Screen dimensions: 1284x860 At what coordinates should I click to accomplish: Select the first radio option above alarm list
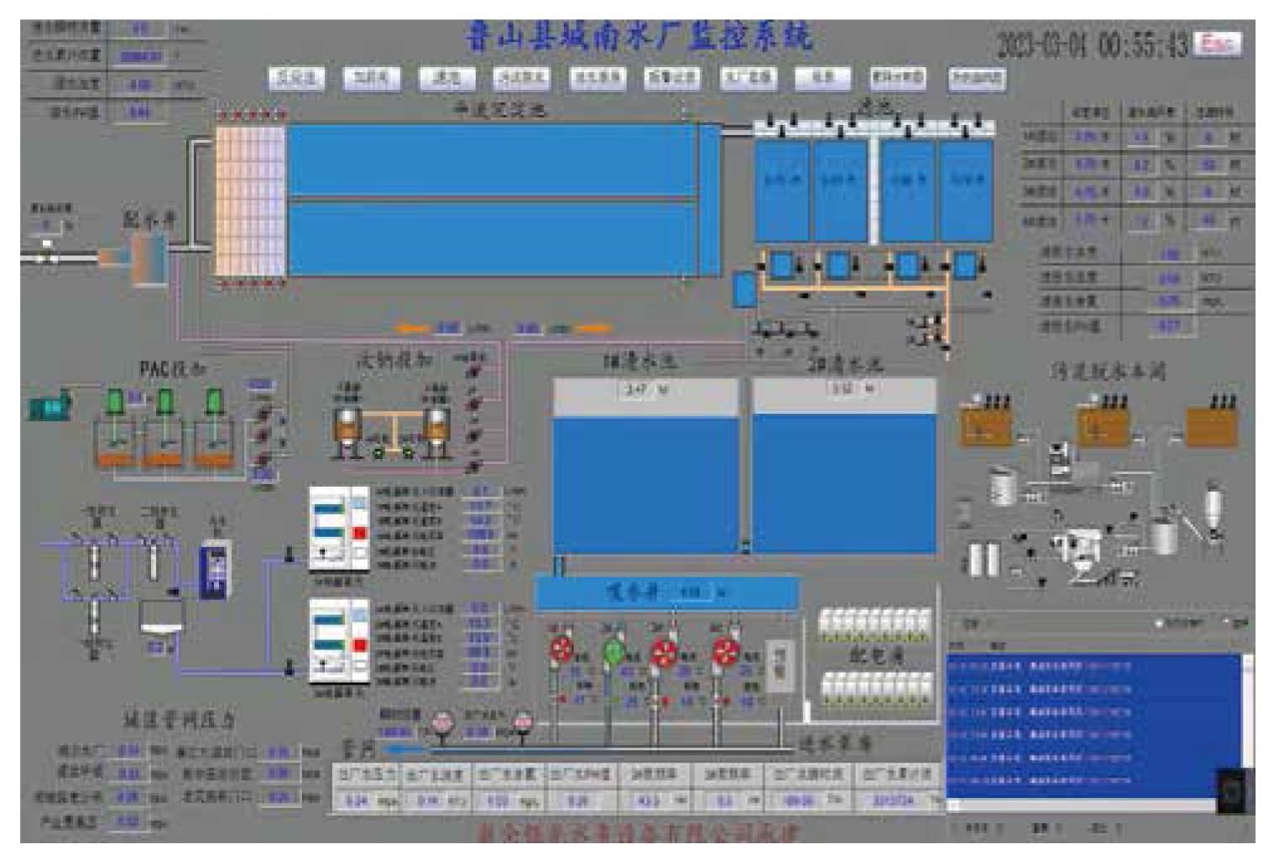(1160, 623)
